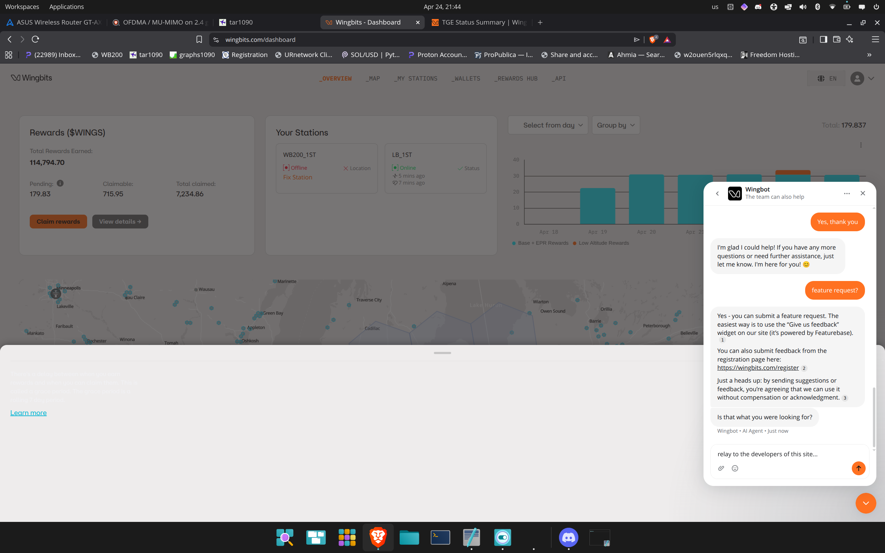Open the chart options three-dot menu
This screenshot has width=885, height=553.
pos(860,145)
